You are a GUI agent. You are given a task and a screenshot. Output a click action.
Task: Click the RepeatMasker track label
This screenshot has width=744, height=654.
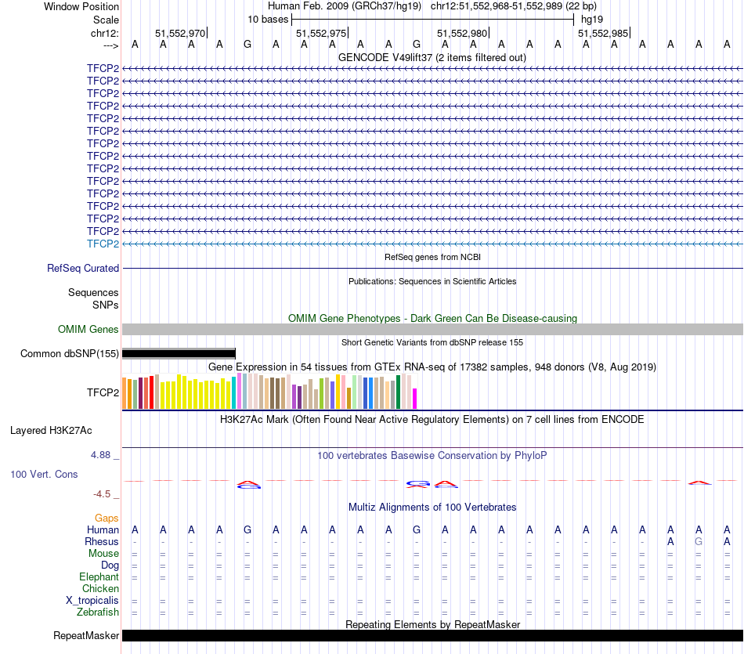[86, 635]
